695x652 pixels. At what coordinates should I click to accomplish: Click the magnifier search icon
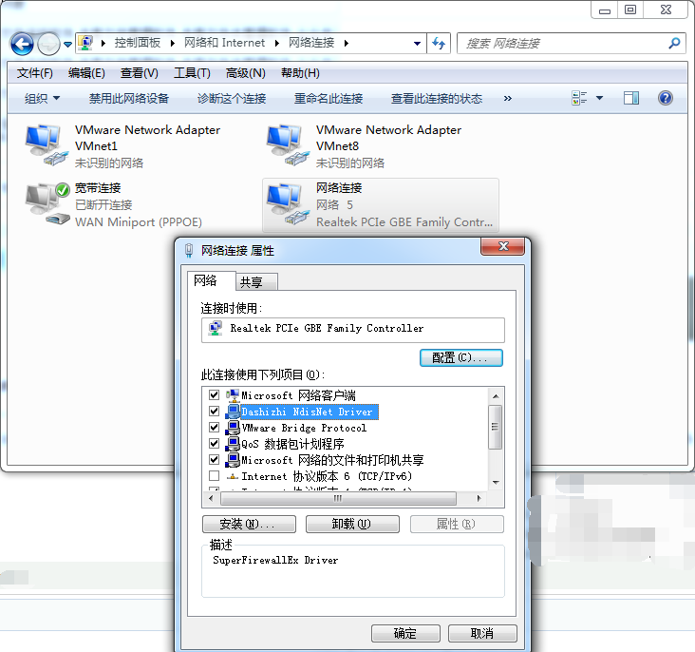(675, 44)
